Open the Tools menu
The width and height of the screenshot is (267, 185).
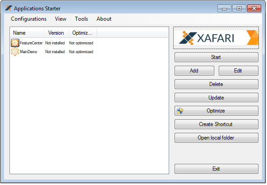(81, 19)
